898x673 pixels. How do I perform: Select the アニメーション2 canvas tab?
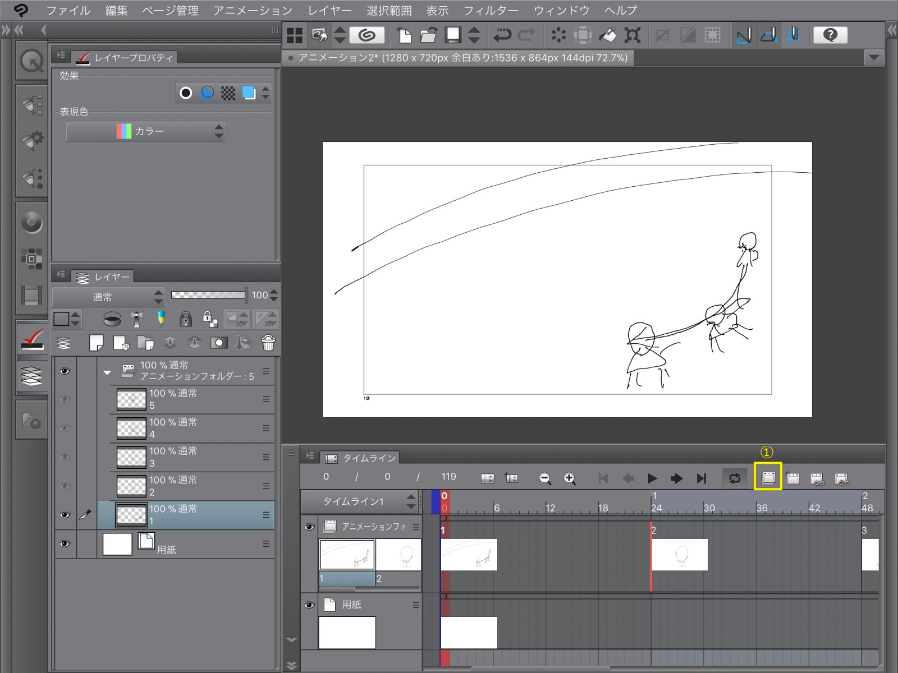(458, 58)
